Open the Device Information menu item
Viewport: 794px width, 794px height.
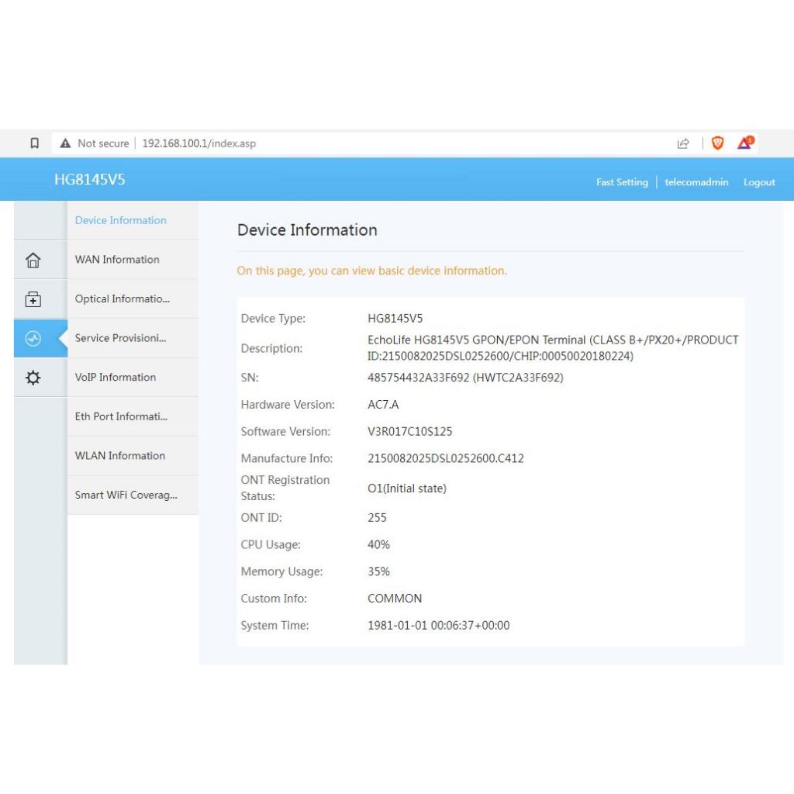coord(121,220)
